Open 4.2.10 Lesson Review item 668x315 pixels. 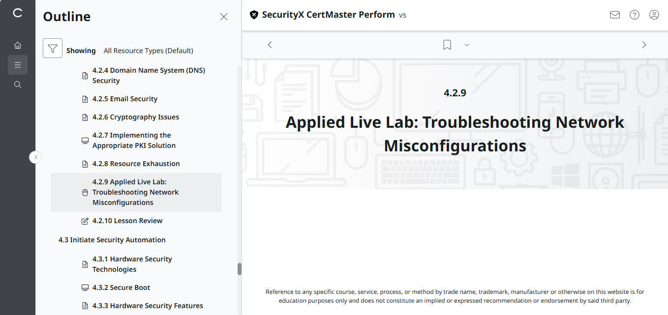tap(127, 221)
